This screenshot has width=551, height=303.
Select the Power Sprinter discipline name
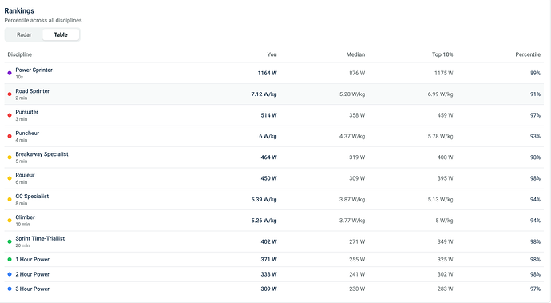tap(34, 70)
